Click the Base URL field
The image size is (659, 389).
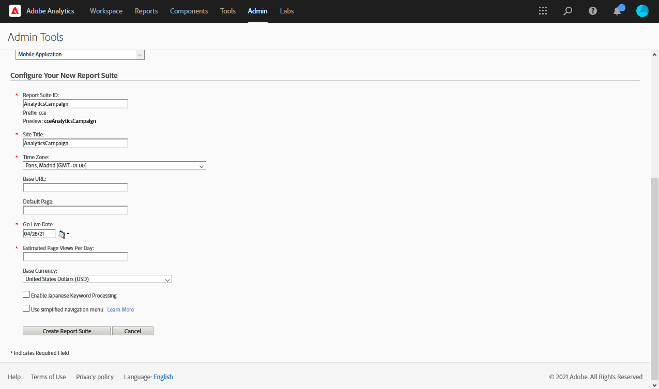75,188
